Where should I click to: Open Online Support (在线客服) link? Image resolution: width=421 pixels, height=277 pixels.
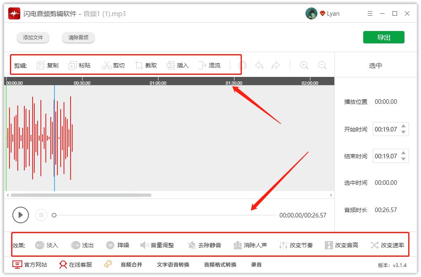pyautogui.click(x=76, y=265)
